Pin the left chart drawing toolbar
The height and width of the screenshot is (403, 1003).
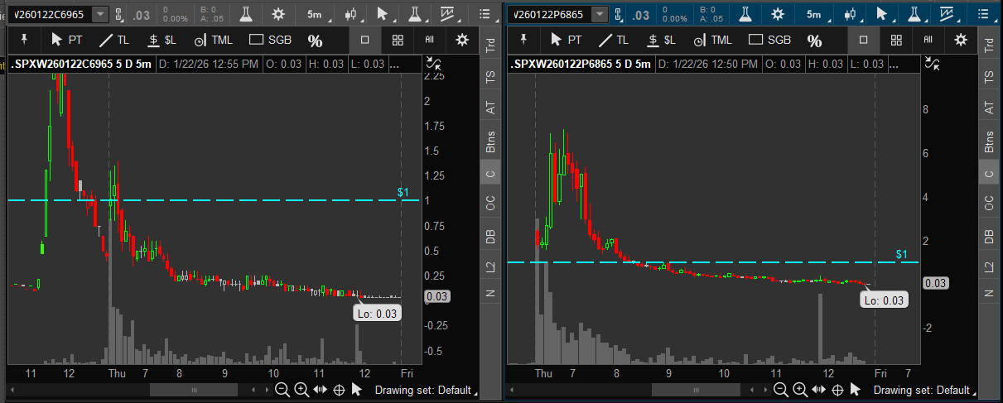[24, 40]
